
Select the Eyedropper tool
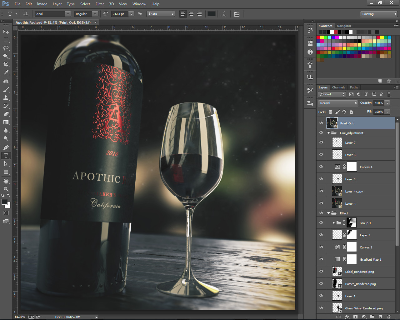(x=6, y=72)
